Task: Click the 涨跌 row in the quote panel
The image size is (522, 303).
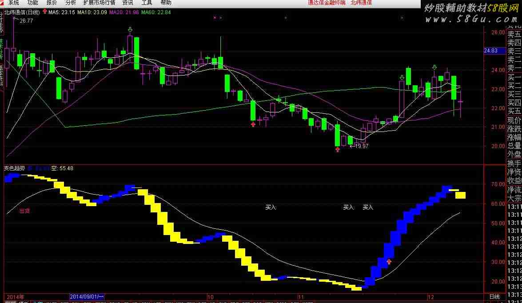Action: pyautogui.click(x=514, y=128)
